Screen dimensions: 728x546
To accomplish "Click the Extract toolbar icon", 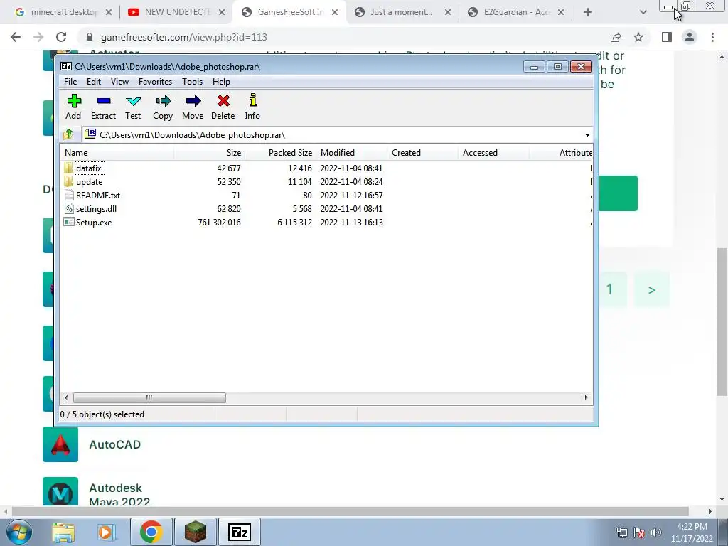I will [104, 101].
